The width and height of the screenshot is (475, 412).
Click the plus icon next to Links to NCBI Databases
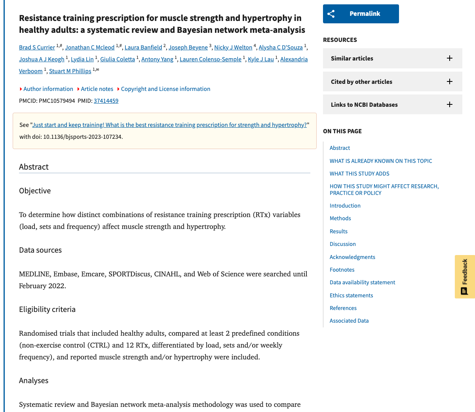[x=450, y=104]
